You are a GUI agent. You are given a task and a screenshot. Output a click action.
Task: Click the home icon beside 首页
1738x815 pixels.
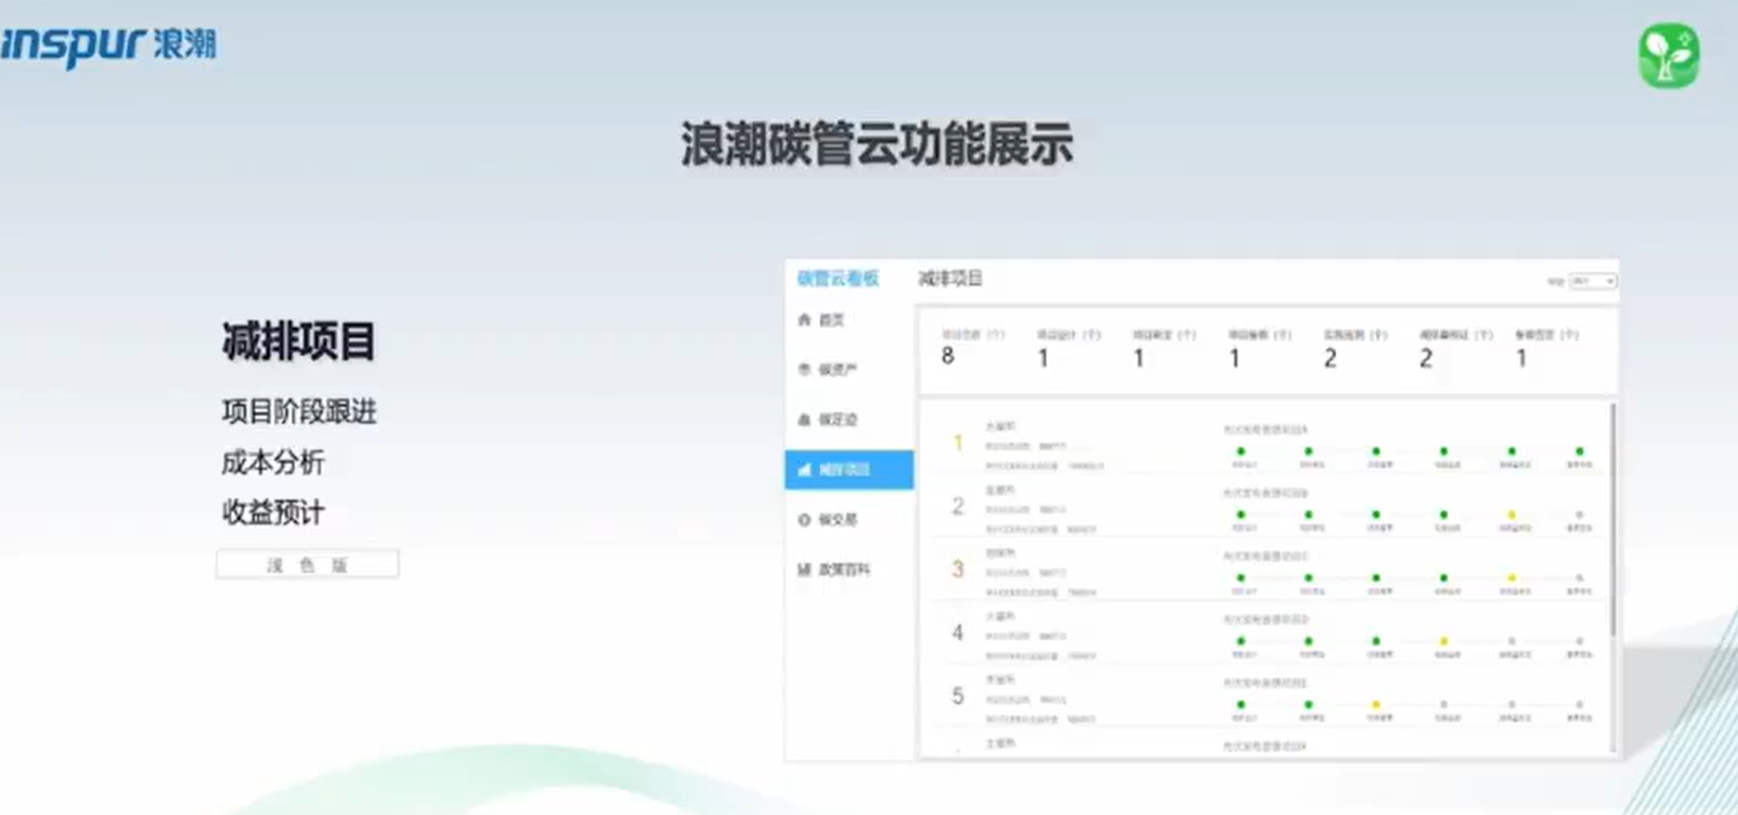click(x=804, y=320)
